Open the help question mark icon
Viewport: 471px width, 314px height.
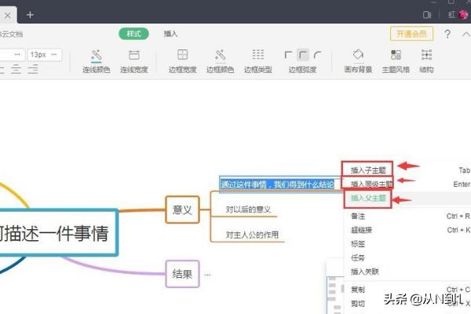(x=447, y=34)
